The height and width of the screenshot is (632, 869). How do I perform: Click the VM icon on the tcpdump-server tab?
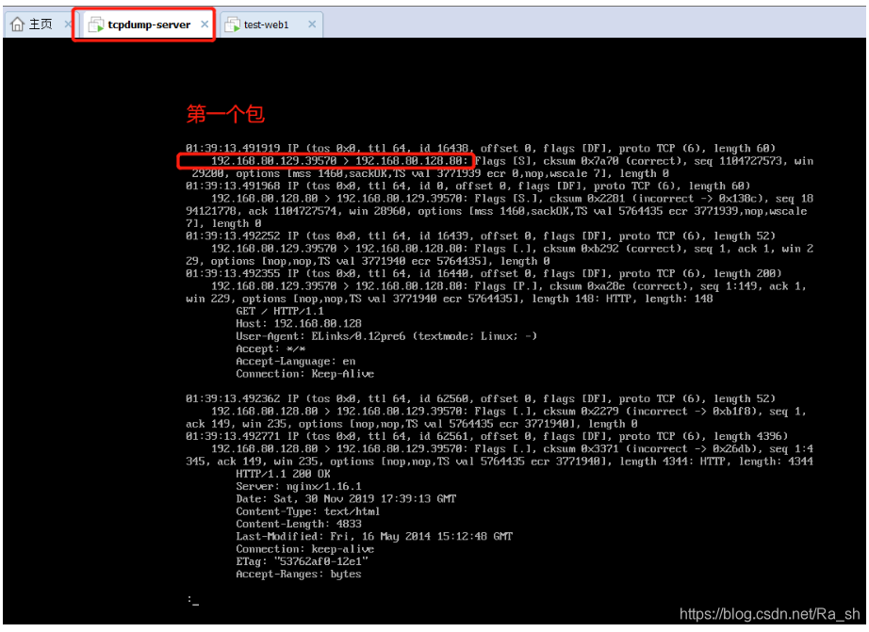(96, 24)
